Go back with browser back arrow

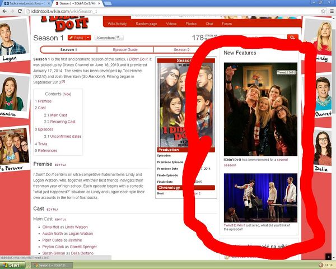tap(4, 11)
